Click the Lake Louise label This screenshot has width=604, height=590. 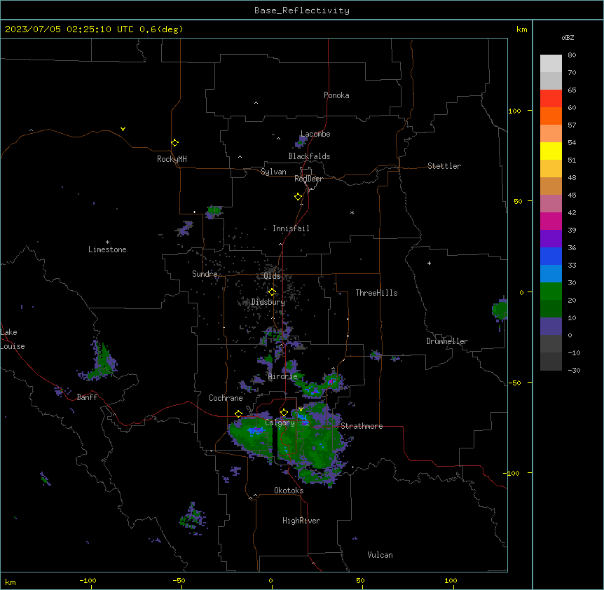pos(13,339)
